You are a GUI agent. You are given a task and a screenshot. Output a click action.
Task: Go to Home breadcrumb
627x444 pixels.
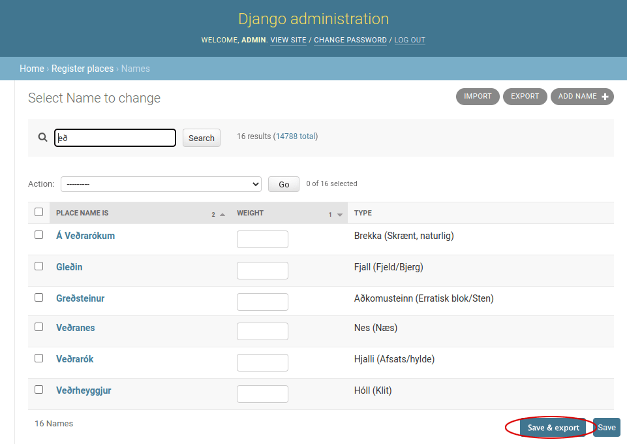click(32, 69)
